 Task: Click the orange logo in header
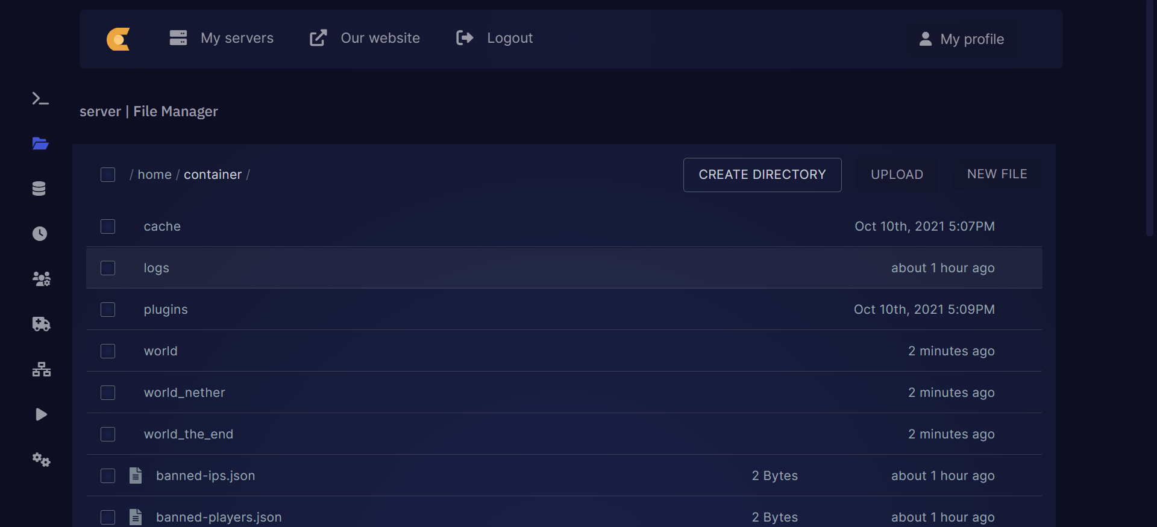[x=118, y=39]
